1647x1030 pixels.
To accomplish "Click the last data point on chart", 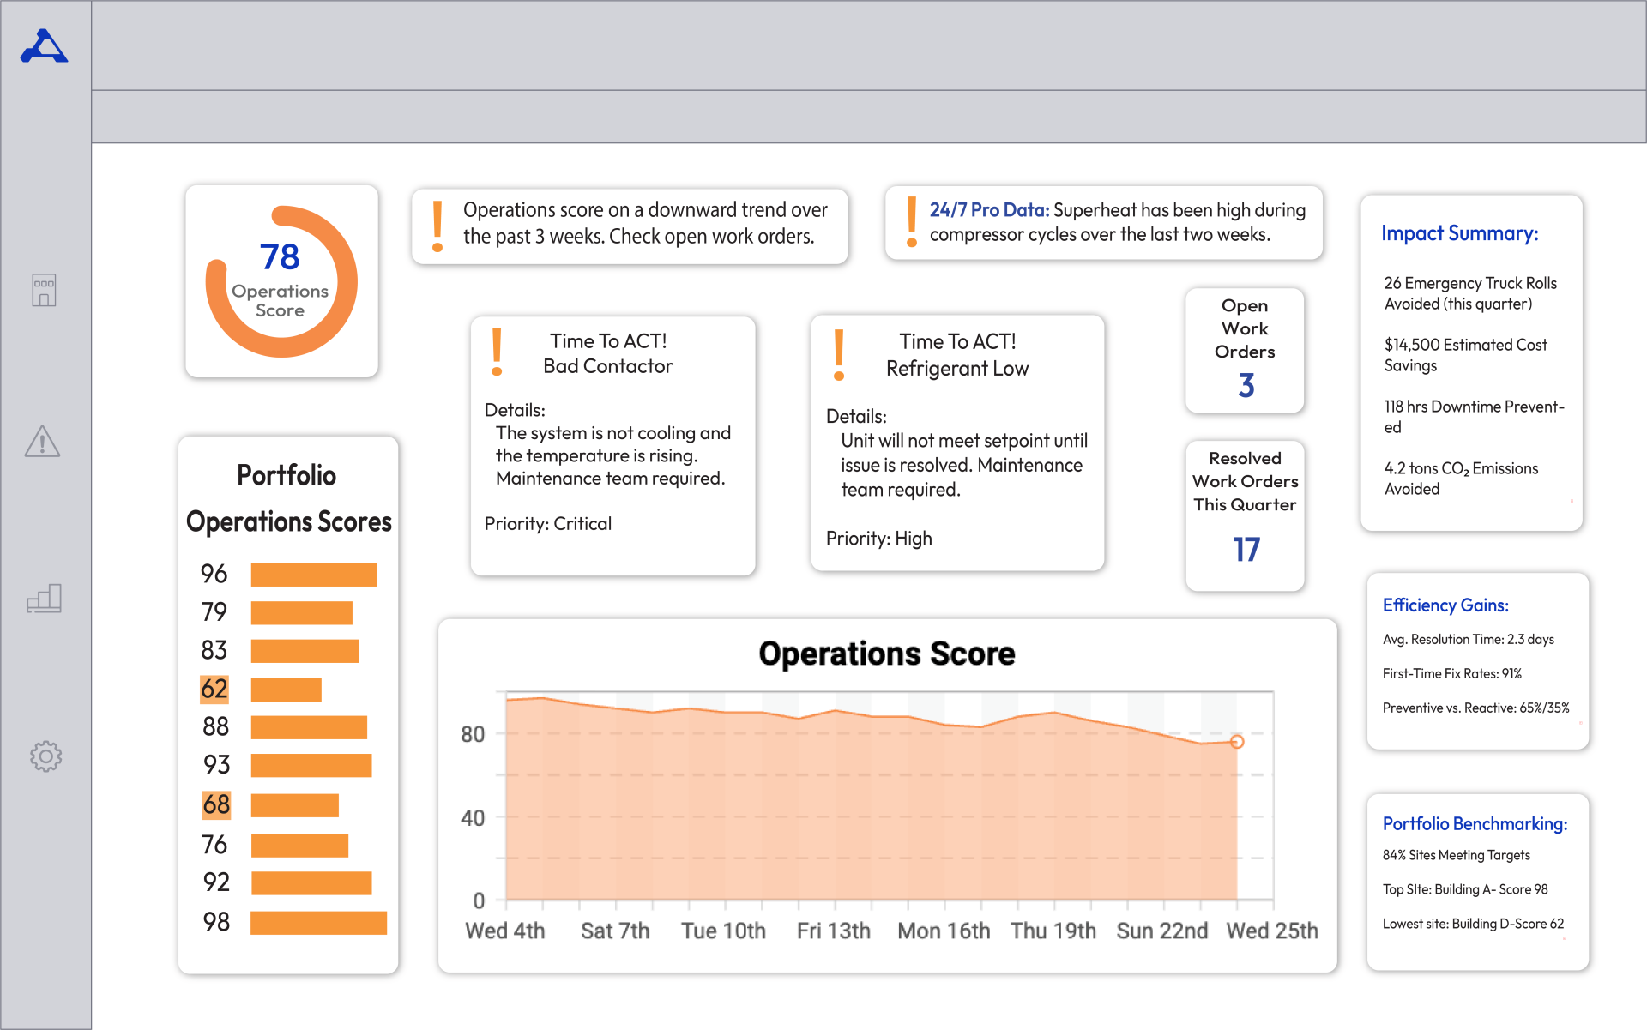I will pos(1236,742).
